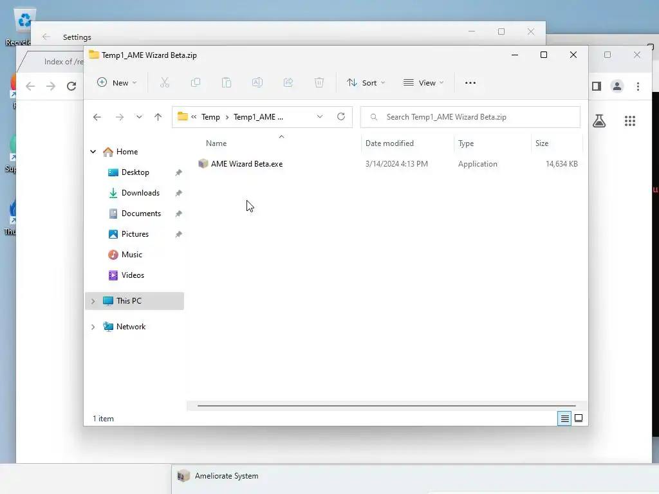The image size is (659, 494).
Task: Select AME Wizard Beta.exe file name
Action: pyautogui.click(x=246, y=164)
